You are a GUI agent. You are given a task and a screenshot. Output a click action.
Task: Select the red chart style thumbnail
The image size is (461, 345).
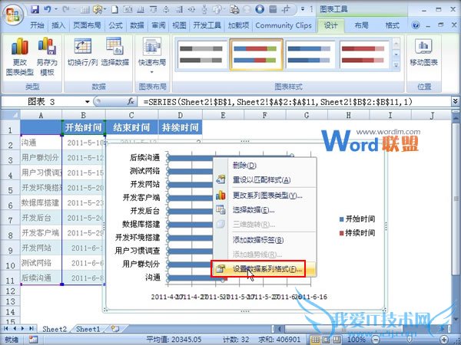point(363,55)
